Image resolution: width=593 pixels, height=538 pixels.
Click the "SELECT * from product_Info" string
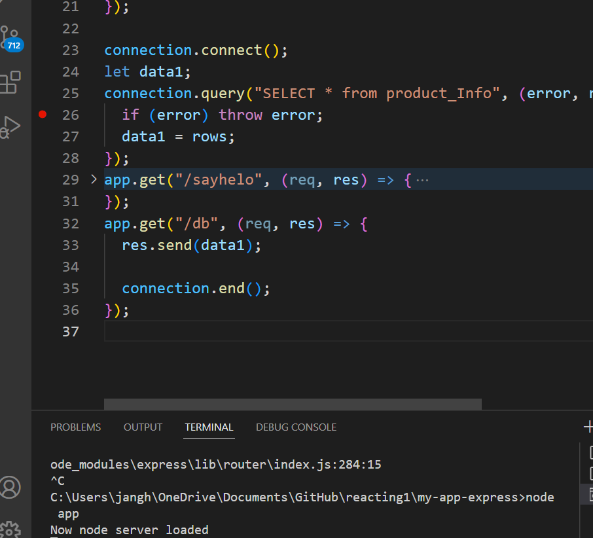pyautogui.click(x=377, y=94)
